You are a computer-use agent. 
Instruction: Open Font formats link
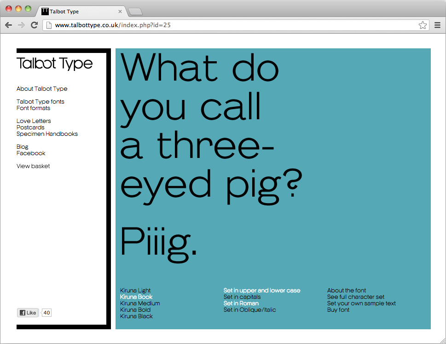tap(33, 108)
